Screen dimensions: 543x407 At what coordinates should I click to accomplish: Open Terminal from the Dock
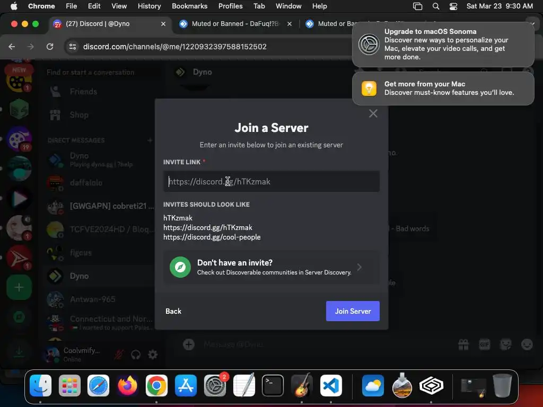point(273,386)
